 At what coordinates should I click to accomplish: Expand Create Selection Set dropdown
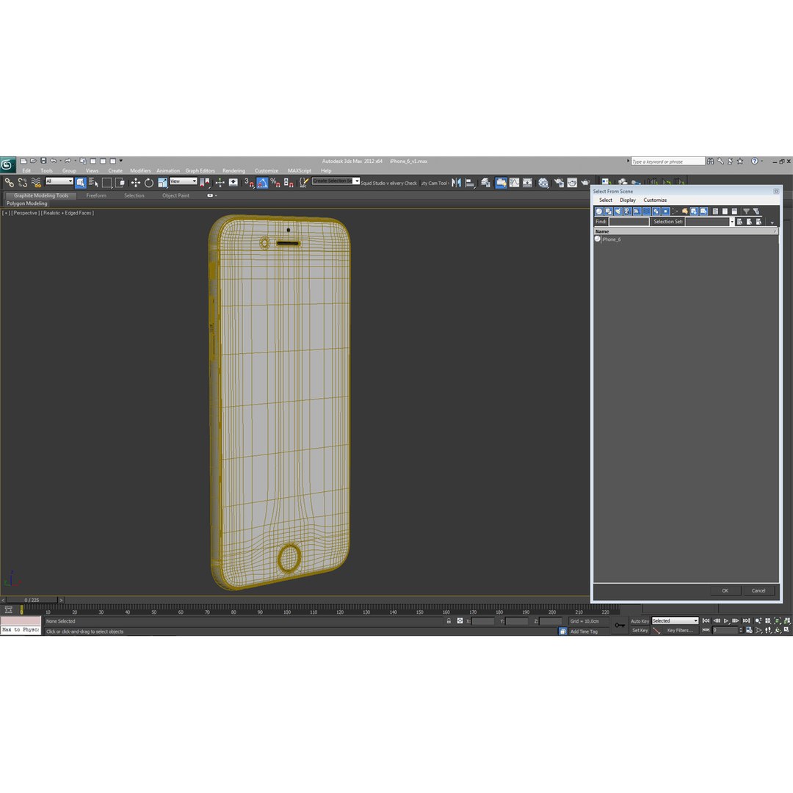point(356,181)
